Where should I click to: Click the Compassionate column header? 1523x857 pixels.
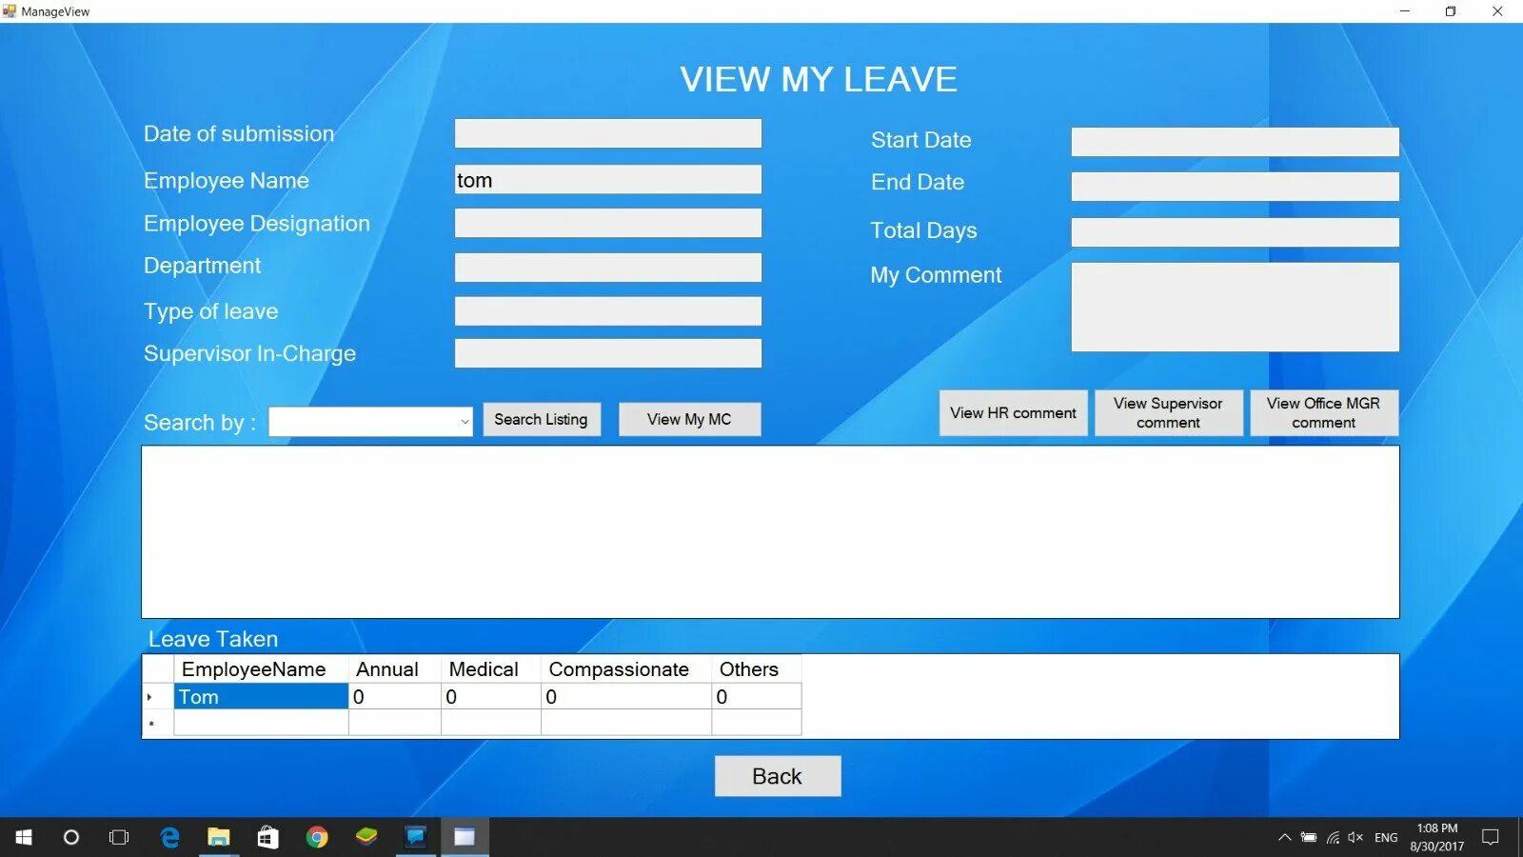click(626, 669)
